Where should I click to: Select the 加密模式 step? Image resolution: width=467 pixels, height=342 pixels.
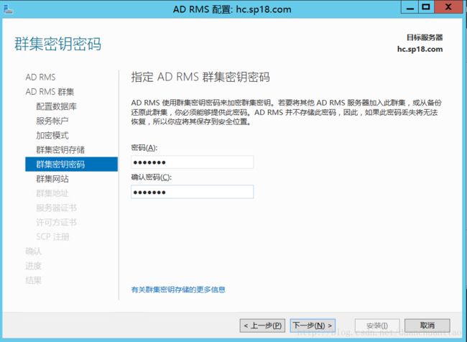pos(52,135)
